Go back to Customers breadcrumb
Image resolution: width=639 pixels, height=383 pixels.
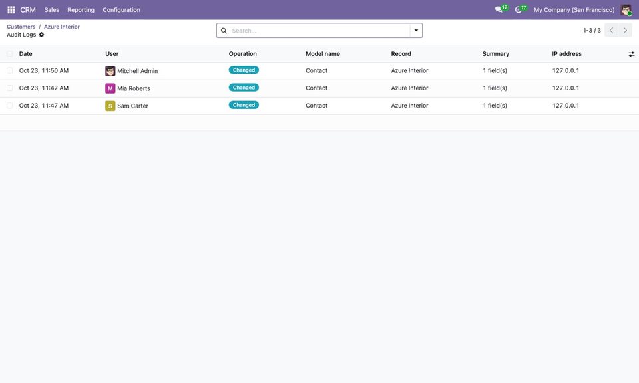point(21,27)
